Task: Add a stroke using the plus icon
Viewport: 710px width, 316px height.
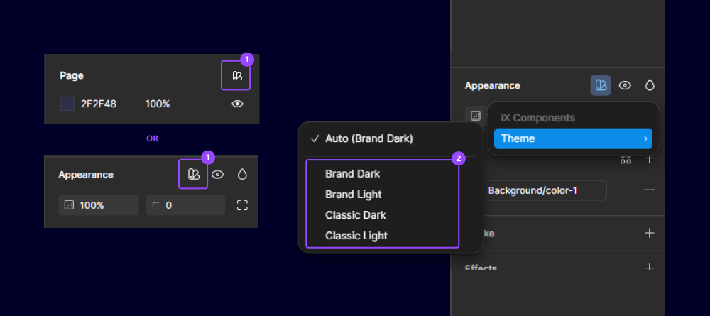Action: coord(648,233)
